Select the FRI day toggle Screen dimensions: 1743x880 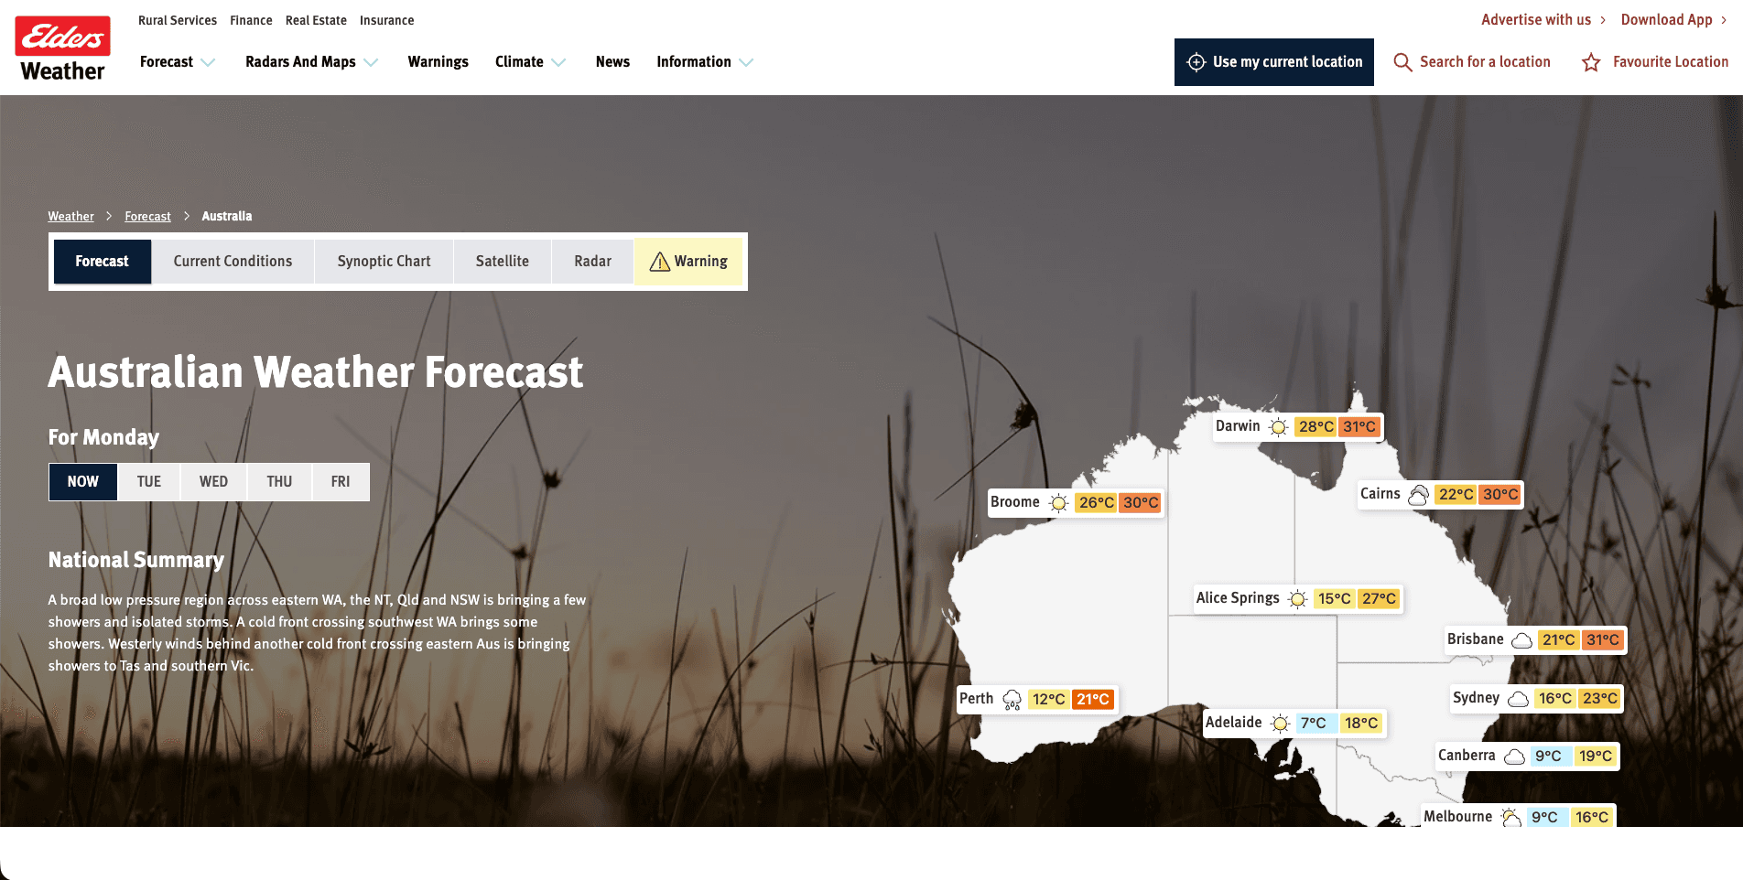341,482
